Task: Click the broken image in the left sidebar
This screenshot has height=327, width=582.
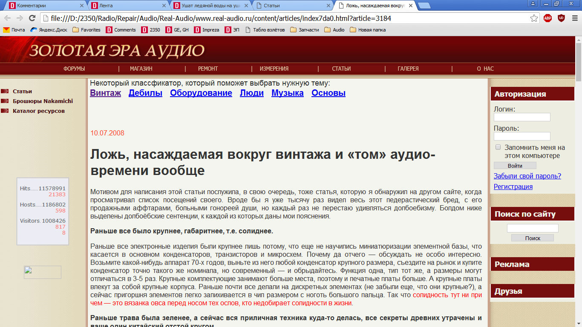Action: click(43, 272)
